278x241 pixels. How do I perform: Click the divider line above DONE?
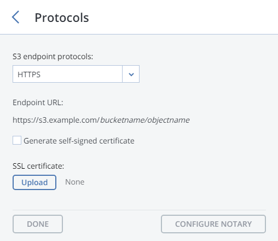pyautogui.click(x=139, y=210)
